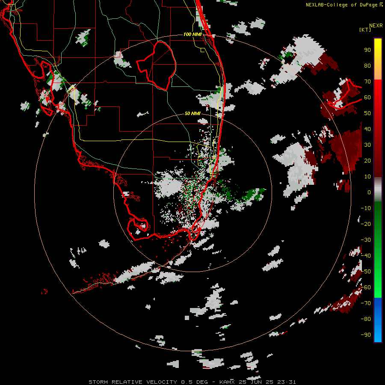The height and width of the screenshot is (385, 385).
Task: Click the "50 NMI" range ring label
Action: [x=193, y=113]
